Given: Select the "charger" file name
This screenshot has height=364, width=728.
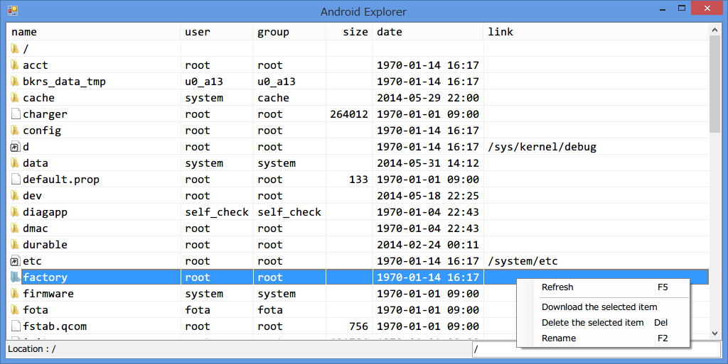Looking at the screenshot, I should tap(45, 114).
